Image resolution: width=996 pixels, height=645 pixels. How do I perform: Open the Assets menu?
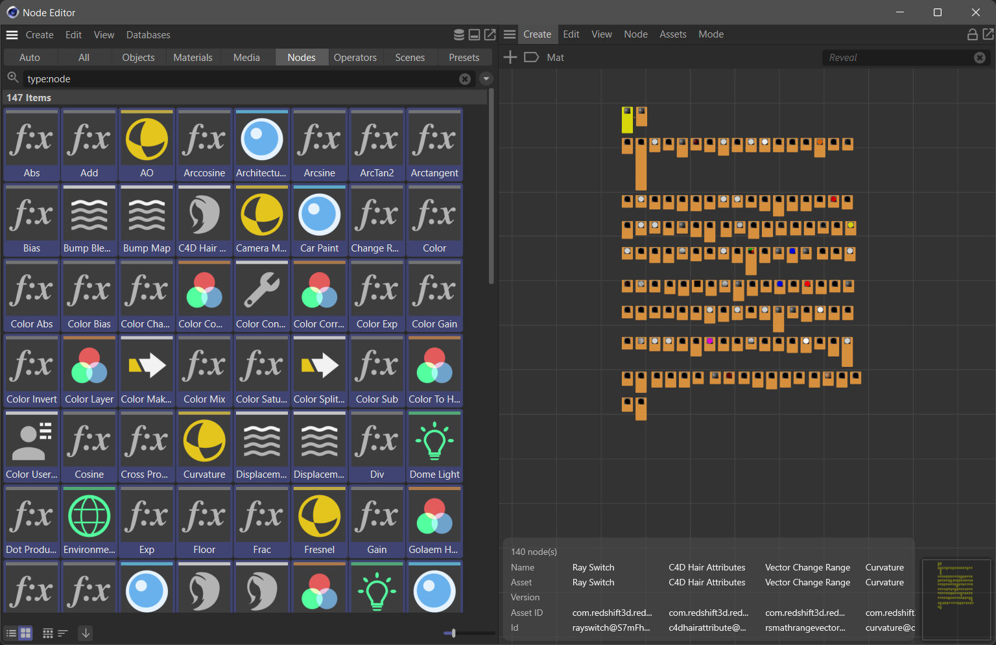pos(673,34)
